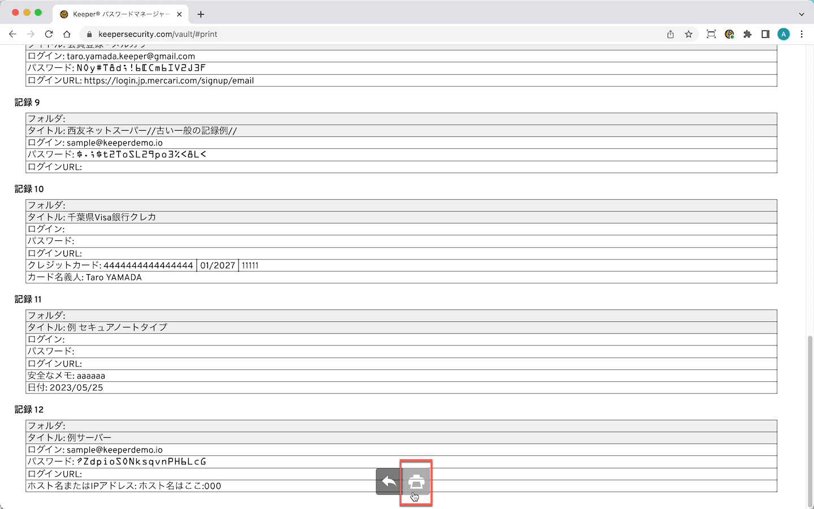
Task: Click the back arrow button beside printer
Action: tap(389, 482)
